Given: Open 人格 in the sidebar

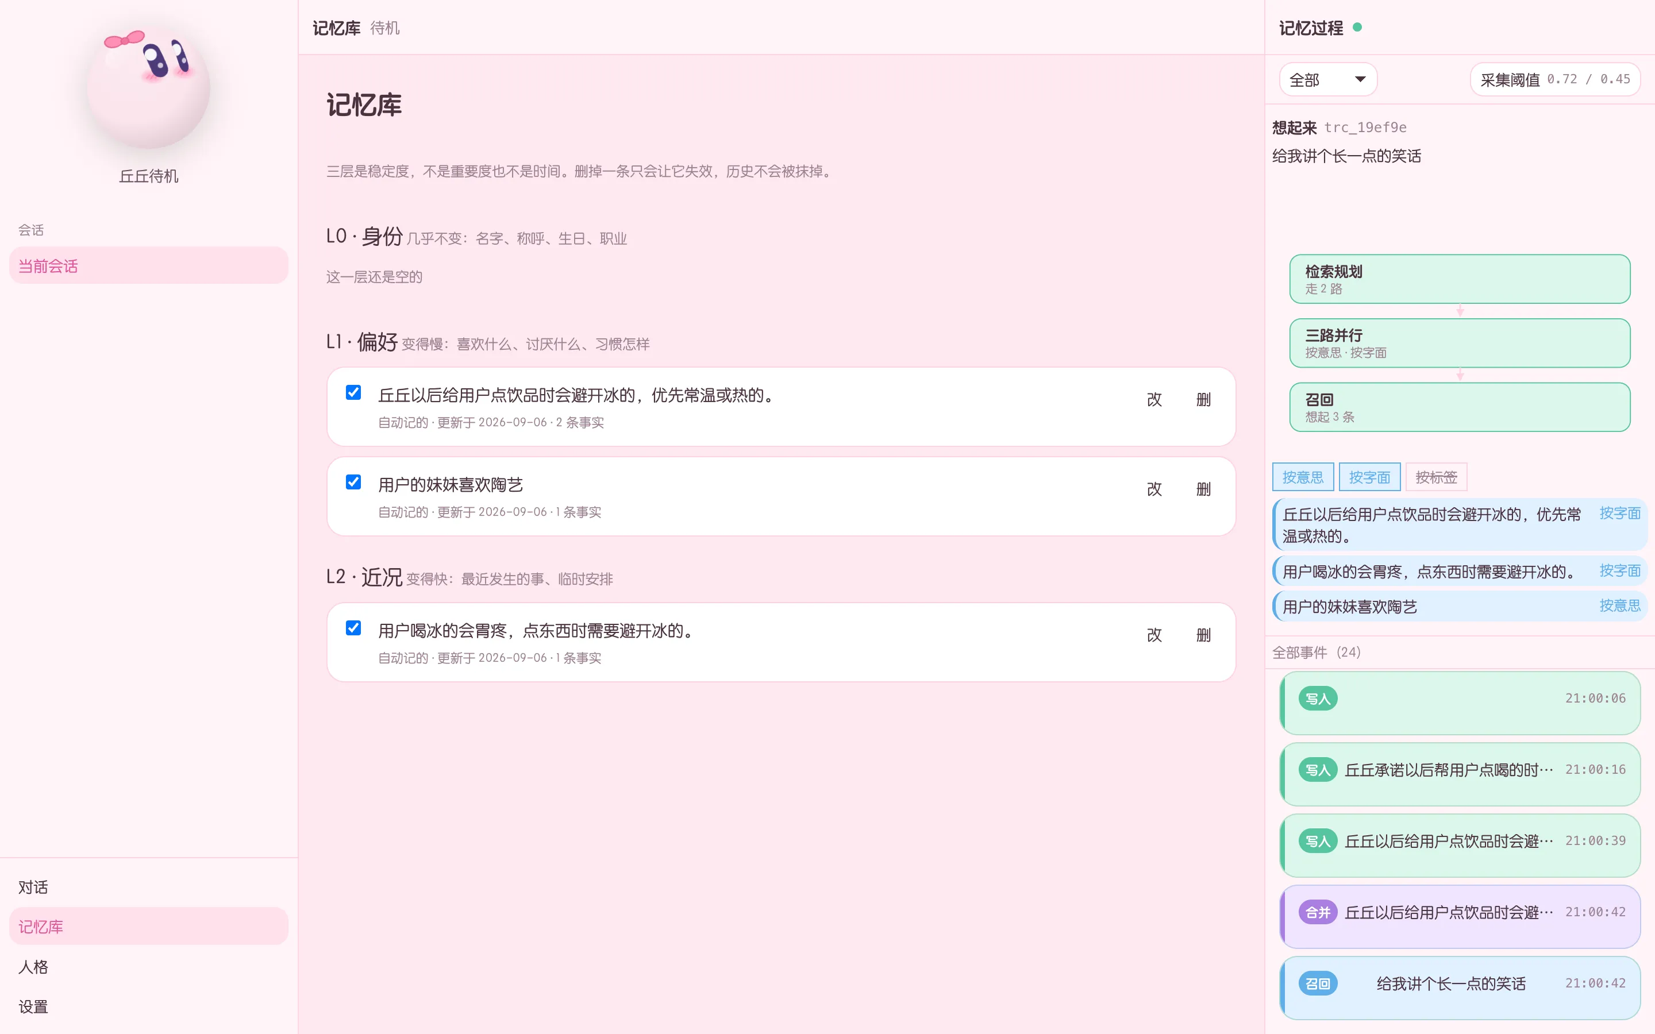Looking at the screenshot, I should pos(148,966).
